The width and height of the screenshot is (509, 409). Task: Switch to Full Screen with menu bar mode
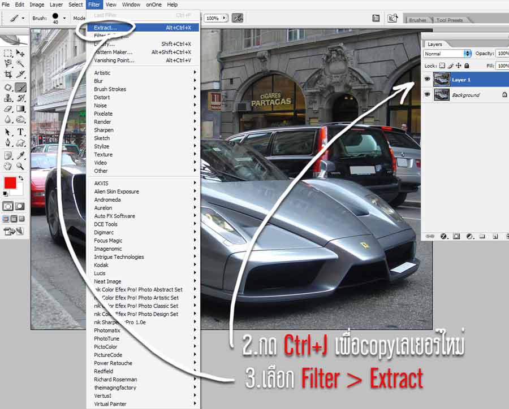14,219
